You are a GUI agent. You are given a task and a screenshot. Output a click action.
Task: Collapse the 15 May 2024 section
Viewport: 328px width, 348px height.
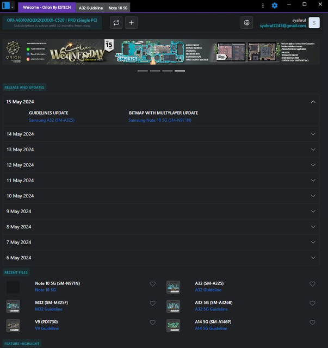[x=313, y=102]
